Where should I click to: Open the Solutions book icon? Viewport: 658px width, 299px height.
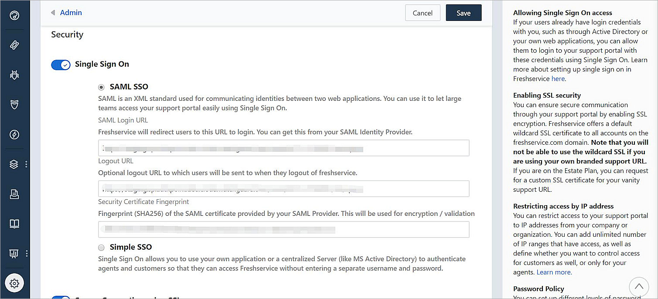pyautogui.click(x=14, y=224)
